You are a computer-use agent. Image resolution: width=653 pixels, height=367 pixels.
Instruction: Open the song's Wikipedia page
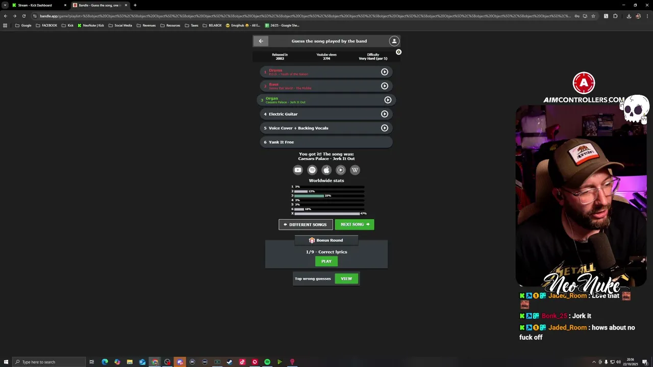[x=355, y=170]
